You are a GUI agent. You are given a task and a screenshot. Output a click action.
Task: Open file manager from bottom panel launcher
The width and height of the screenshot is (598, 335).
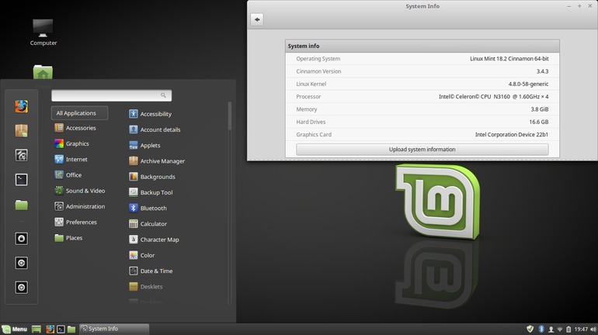coord(71,330)
